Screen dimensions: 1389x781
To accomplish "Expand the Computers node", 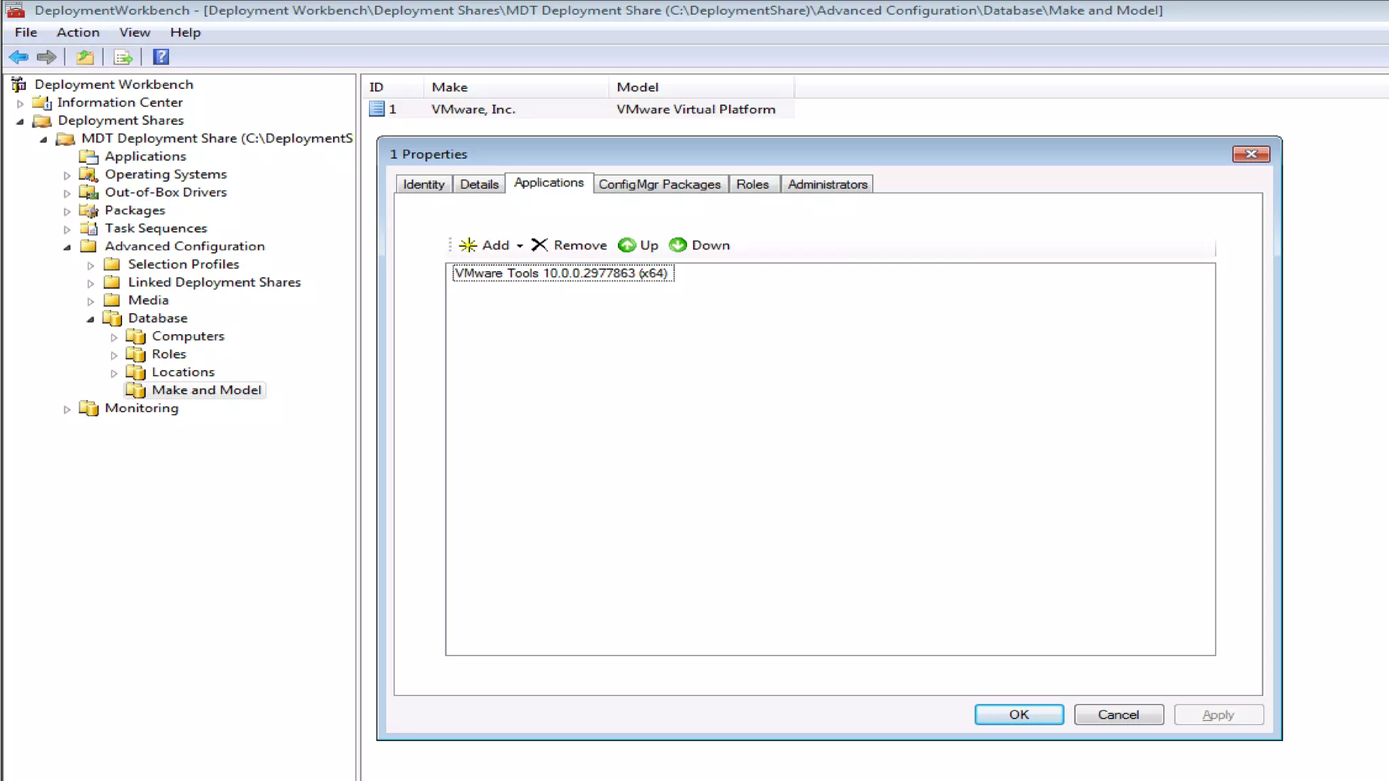I will pyautogui.click(x=114, y=337).
